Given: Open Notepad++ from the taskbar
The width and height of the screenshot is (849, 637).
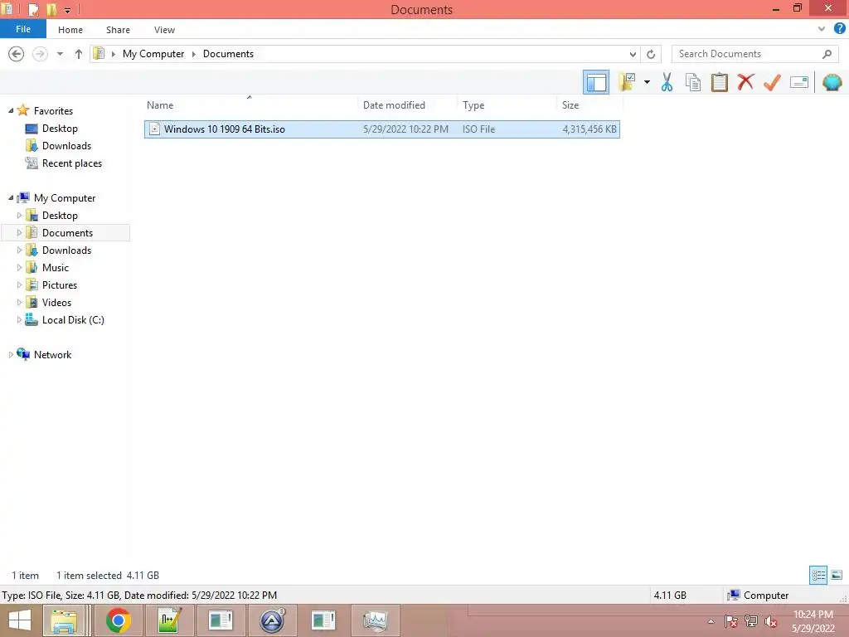Looking at the screenshot, I should [x=169, y=620].
